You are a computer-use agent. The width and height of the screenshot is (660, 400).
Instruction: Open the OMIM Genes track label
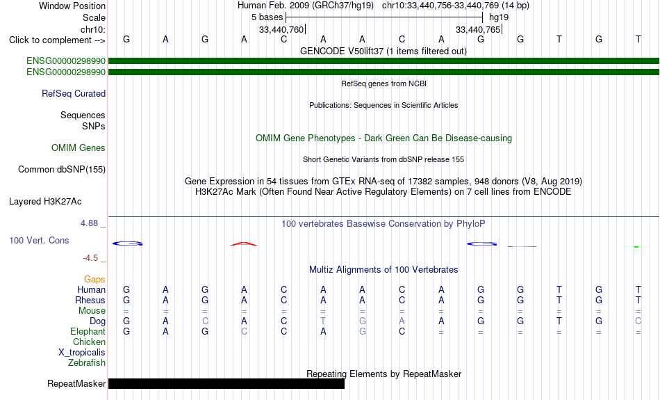(79, 148)
